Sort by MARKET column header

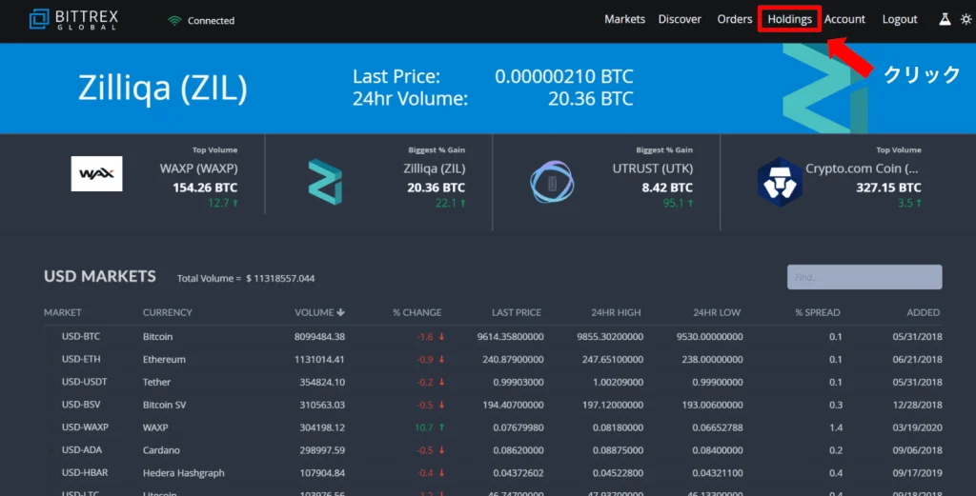click(62, 312)
